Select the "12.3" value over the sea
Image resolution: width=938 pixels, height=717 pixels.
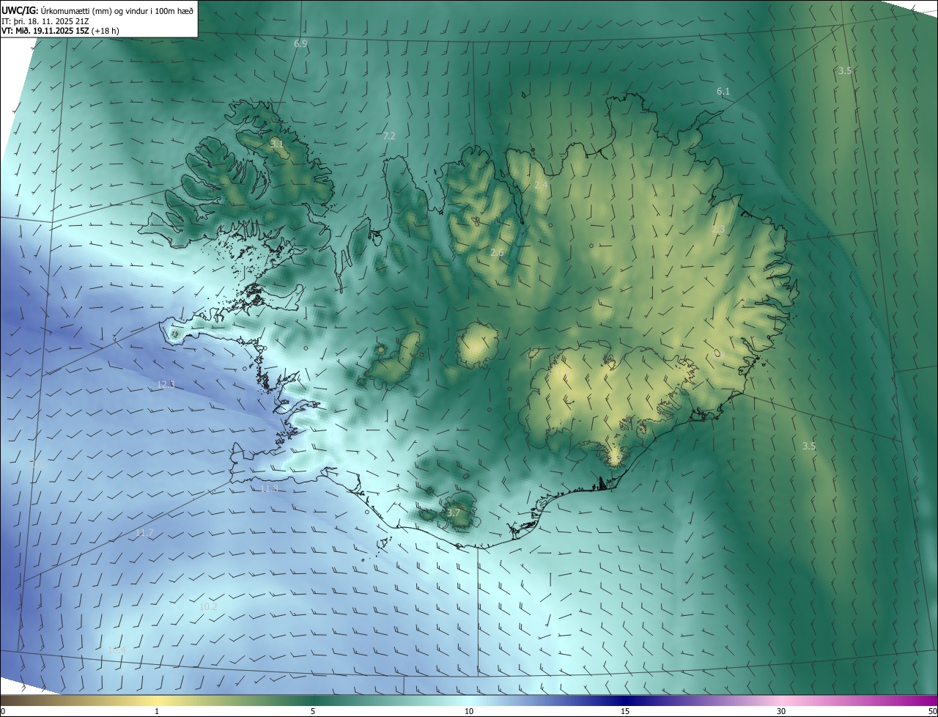pos(166,384)
